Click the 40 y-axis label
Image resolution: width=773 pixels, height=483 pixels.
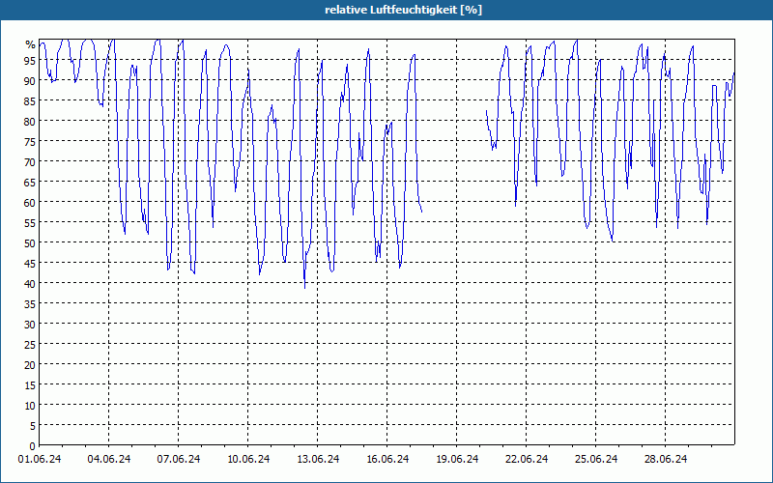pos(30,283)
